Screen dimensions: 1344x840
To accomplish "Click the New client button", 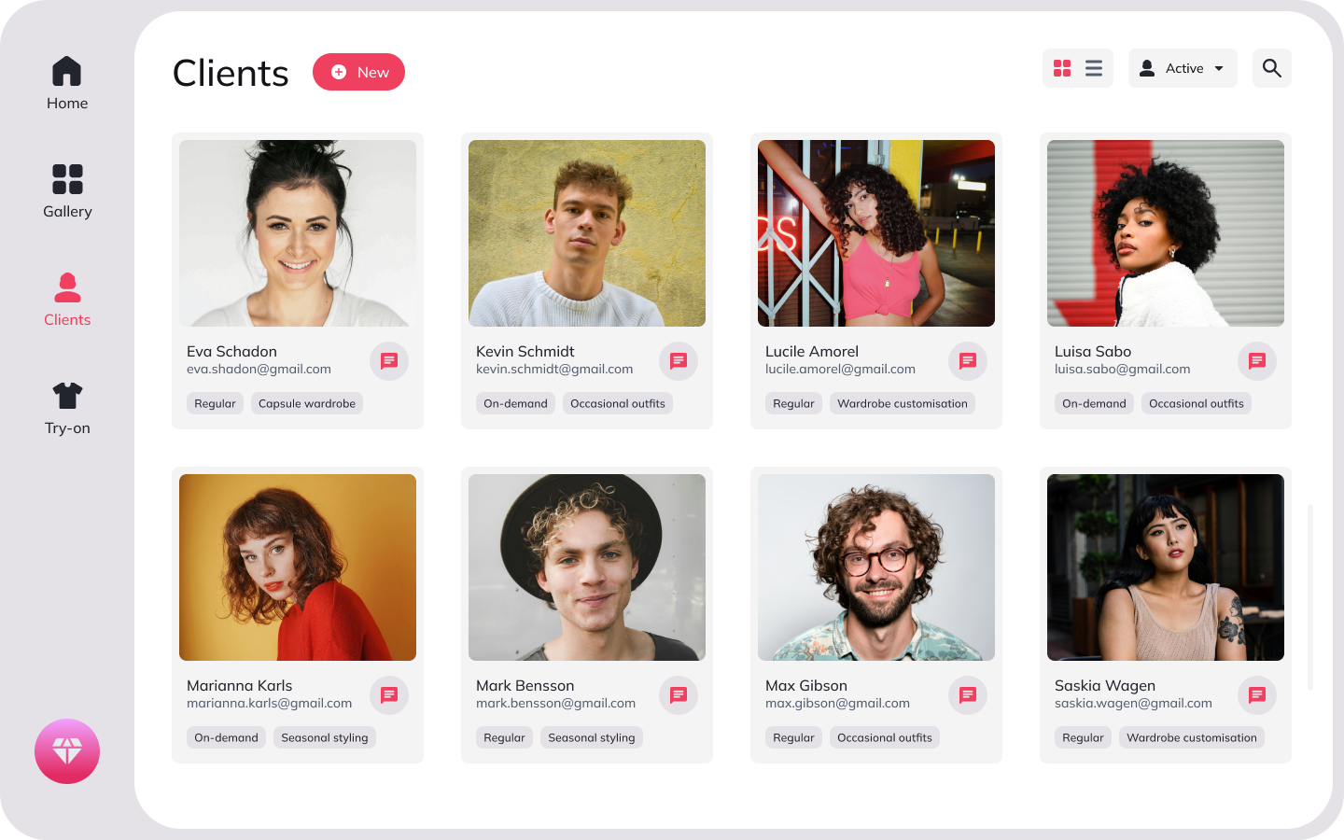I will pos(358,72).
